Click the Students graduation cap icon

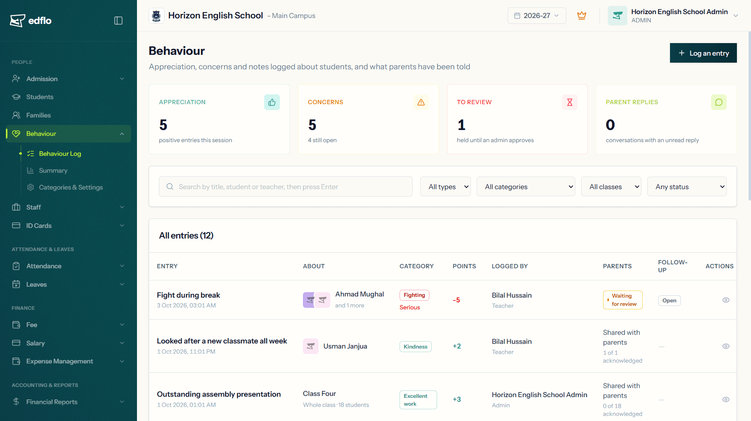coord(16,97)
